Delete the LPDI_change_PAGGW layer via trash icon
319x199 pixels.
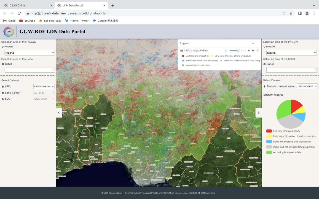(258, 51)
